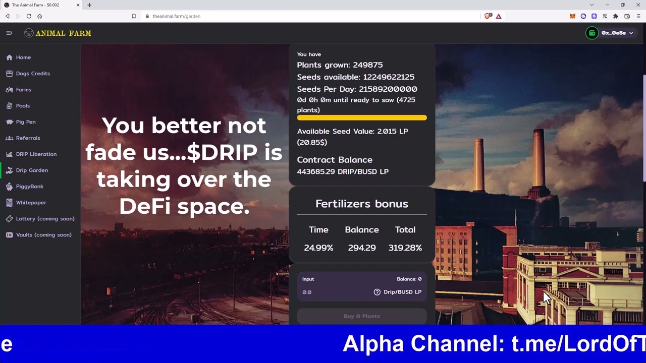Image resolution: width=646 pixels, height=363 pixels.
Task: Open the hamburger sidebar menu
Action: [x=9, y=33]
